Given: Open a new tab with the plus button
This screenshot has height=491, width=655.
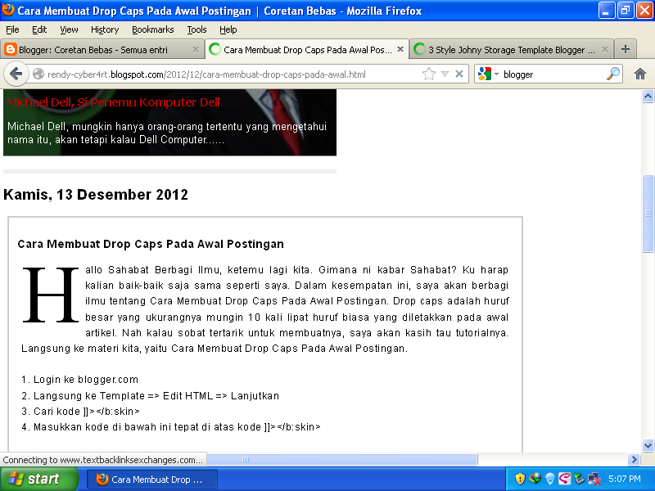Looking at the screenshot, I should pyautogui.click(x=626, y=49).
